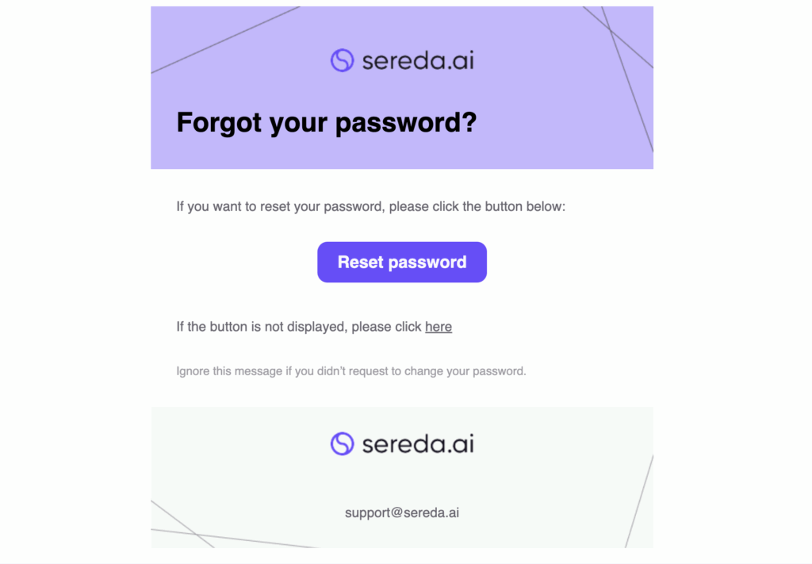Click the blank page margin left of the email
Image resolution: width=812 pixels, height=564 pixels.
[x=75, y=278]
